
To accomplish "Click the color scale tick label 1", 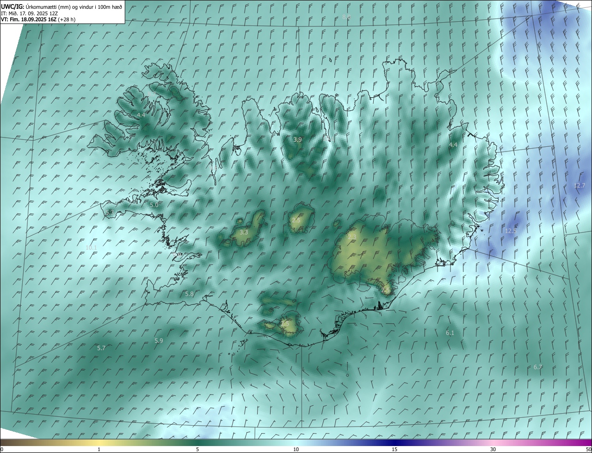I will pyautogui.click(x=99, y=449).
